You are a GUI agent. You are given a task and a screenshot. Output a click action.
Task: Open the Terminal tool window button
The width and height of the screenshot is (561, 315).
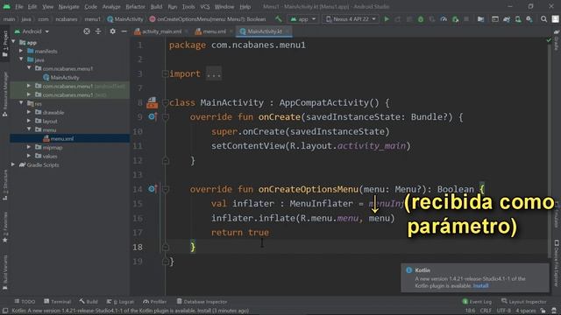pyautogui.click(x=58, y=302)
